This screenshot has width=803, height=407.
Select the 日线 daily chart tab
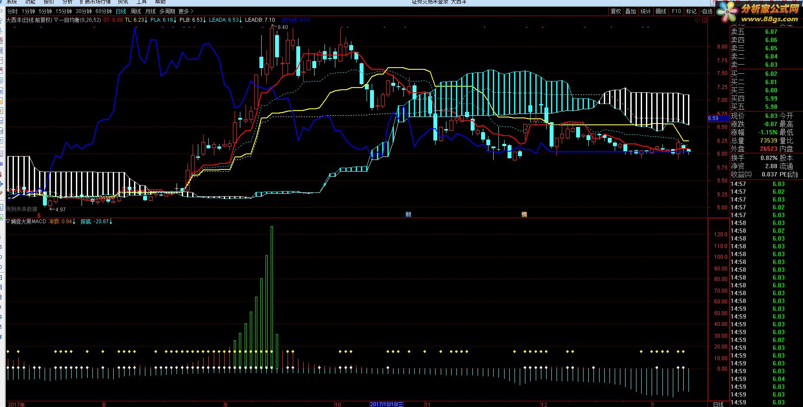tap(121, 11)
